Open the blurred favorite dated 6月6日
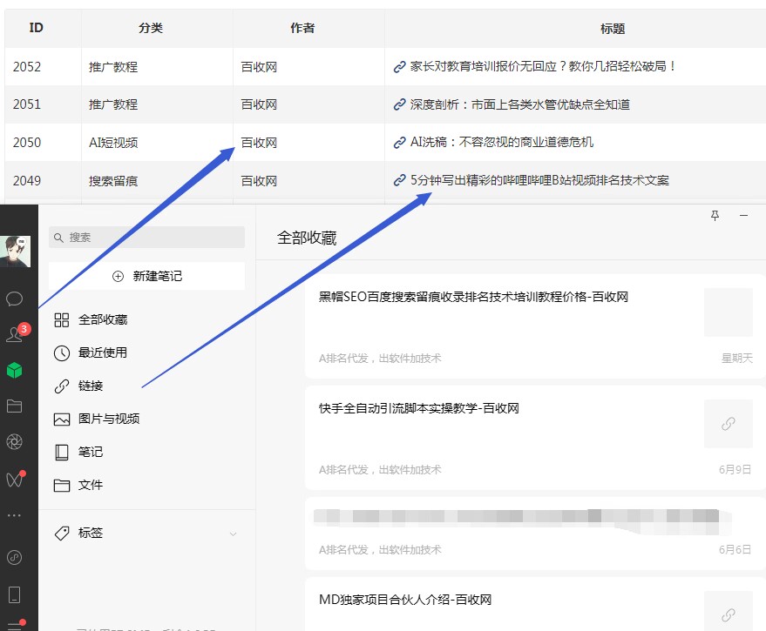The width and height of the screenshot is (766, 631). [535, 534]
